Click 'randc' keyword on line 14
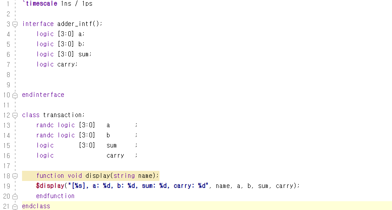This screenshot has width=392, height=210. (45, 135)
